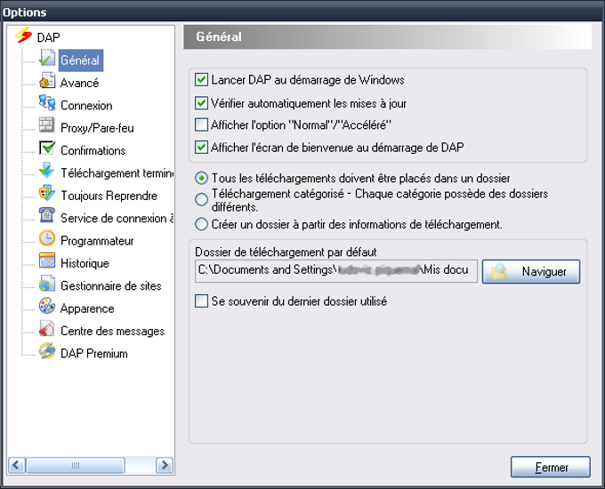
Task: Open Toujours Reprendre settings
Action: [x=109, y=196]
